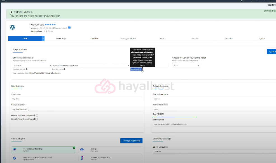This screenshot has height=163, width=276.
Task: Tick the Disable WordPress Cron checkbox
Action: (x=37, y=119)
